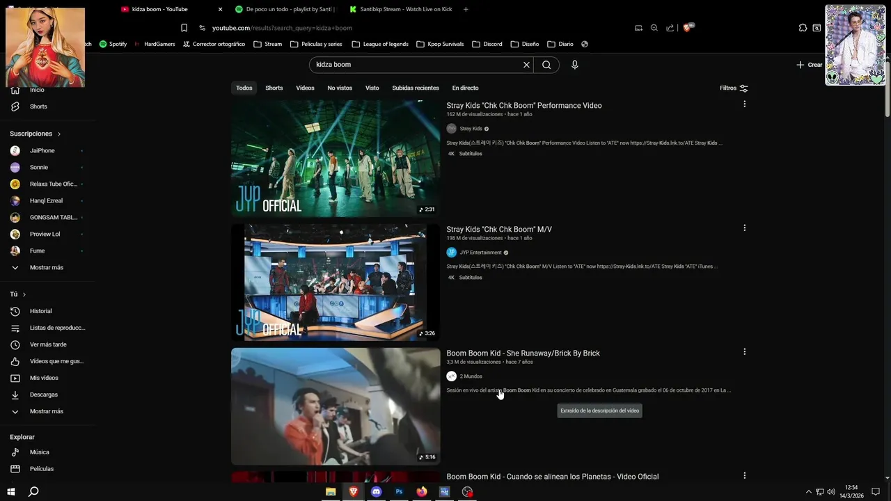The height and width of the screenshot is (501, 891).
Task: Bookmark the page with the address bar icon
Action: 184,28
